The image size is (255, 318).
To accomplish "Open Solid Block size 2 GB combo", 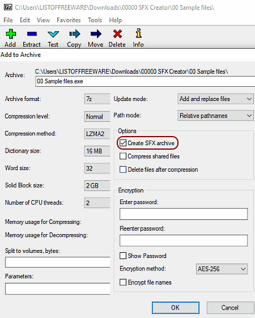I will [97, 185].
